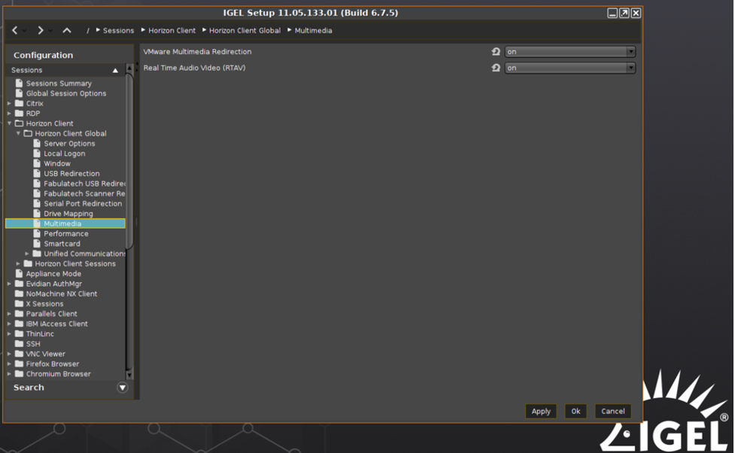The width and height of the screenshot is (735, 453).
Task: Select Local Logon tree item
Action: [64, 154]
